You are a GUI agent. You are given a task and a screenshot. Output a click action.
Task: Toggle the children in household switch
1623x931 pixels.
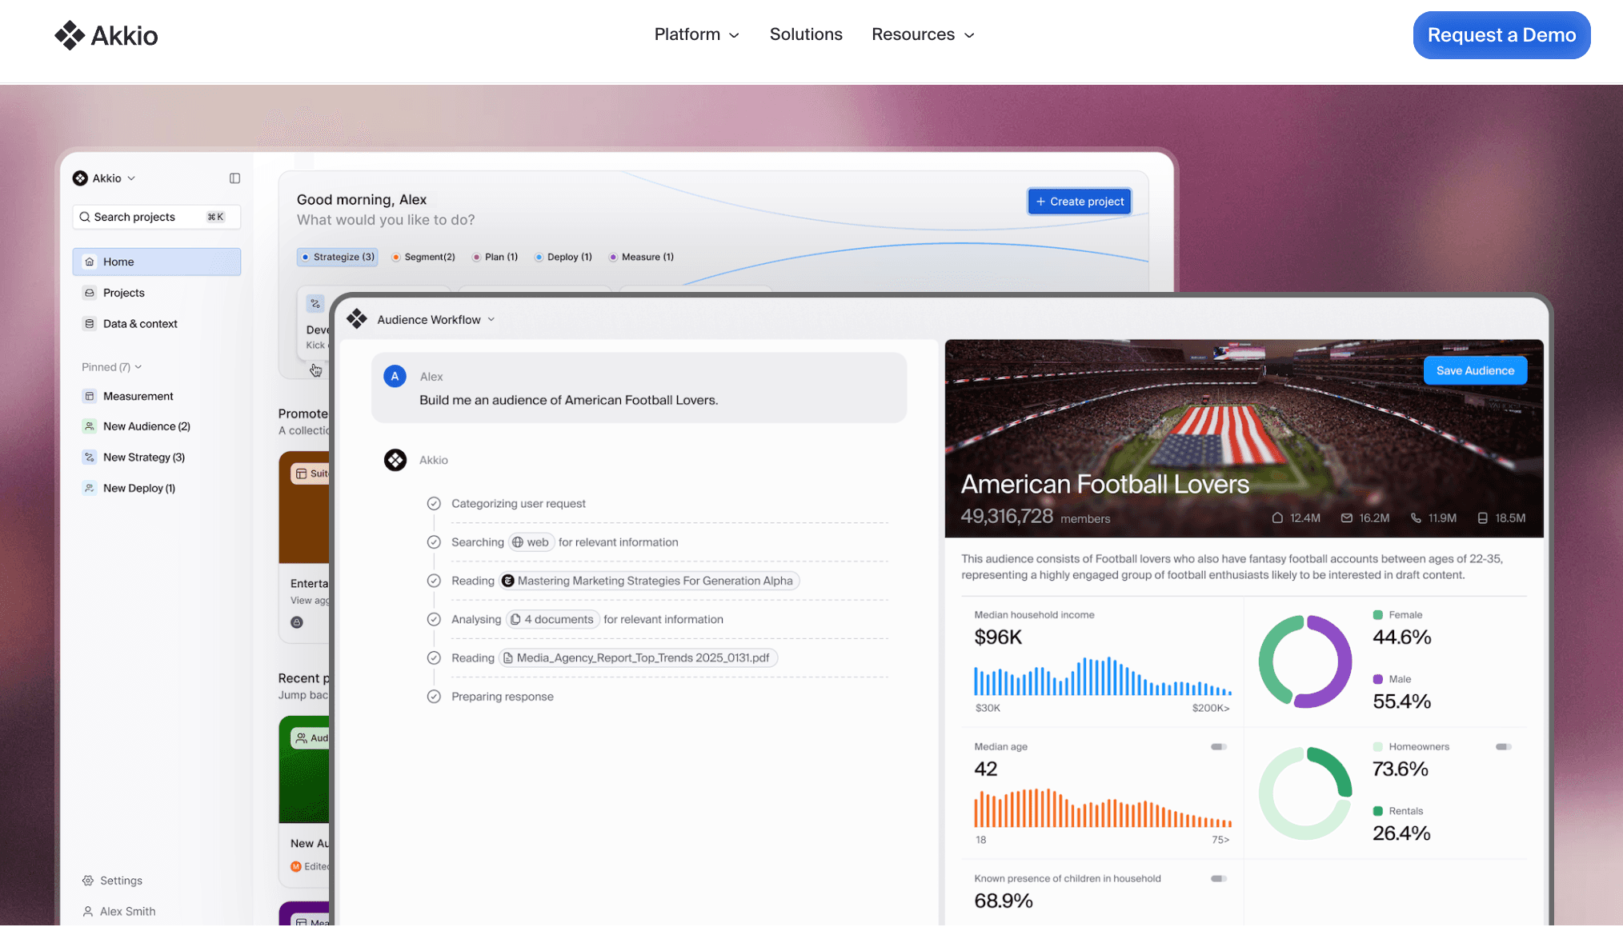[1218, 879]
